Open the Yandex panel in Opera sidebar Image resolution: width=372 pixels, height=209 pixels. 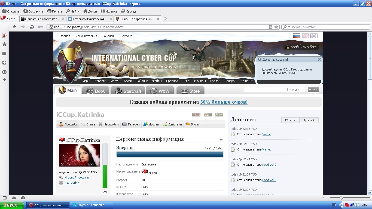pos(4,35)
